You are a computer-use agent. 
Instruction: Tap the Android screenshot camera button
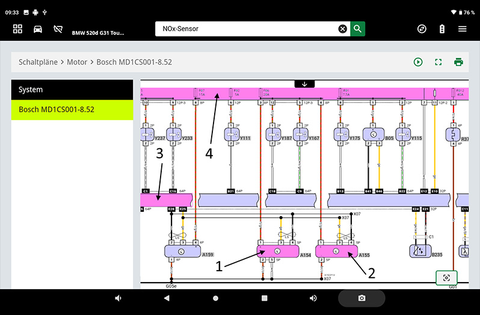point(362,298)
